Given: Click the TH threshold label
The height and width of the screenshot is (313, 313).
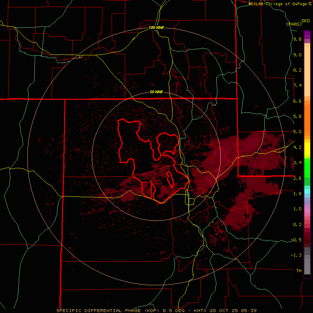Looking at the screenshot, I should pos(299,271).
